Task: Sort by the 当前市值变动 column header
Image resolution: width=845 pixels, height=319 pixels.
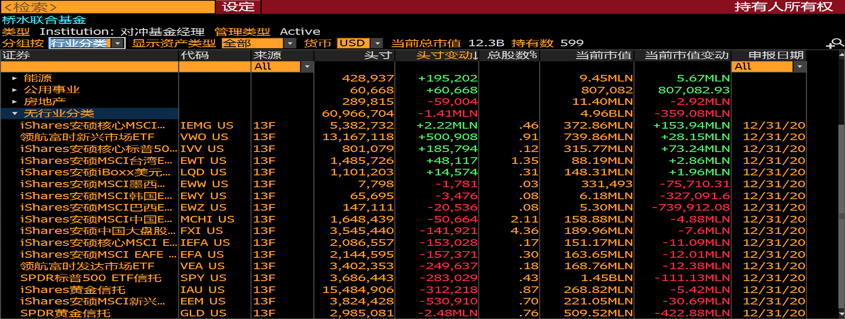Action: click(x=683, y=55)
